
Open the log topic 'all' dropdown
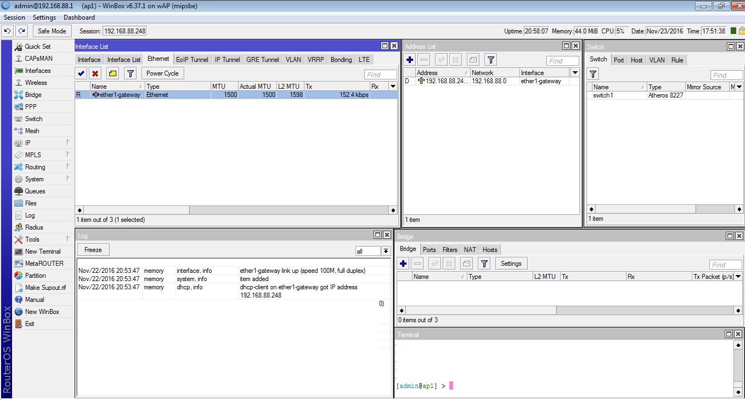[386, 251]
